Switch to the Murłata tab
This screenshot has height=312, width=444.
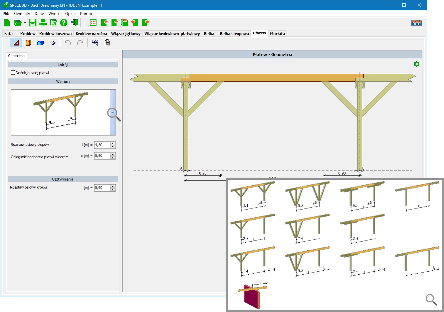click(x=277, y=34)
